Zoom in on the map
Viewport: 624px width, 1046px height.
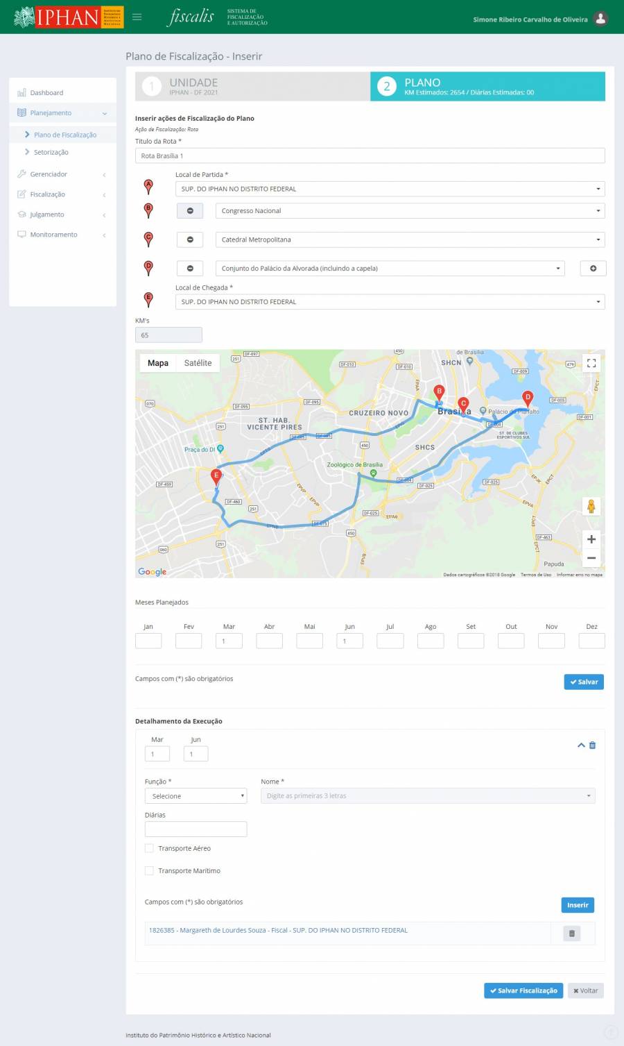(x=591, y=539)
